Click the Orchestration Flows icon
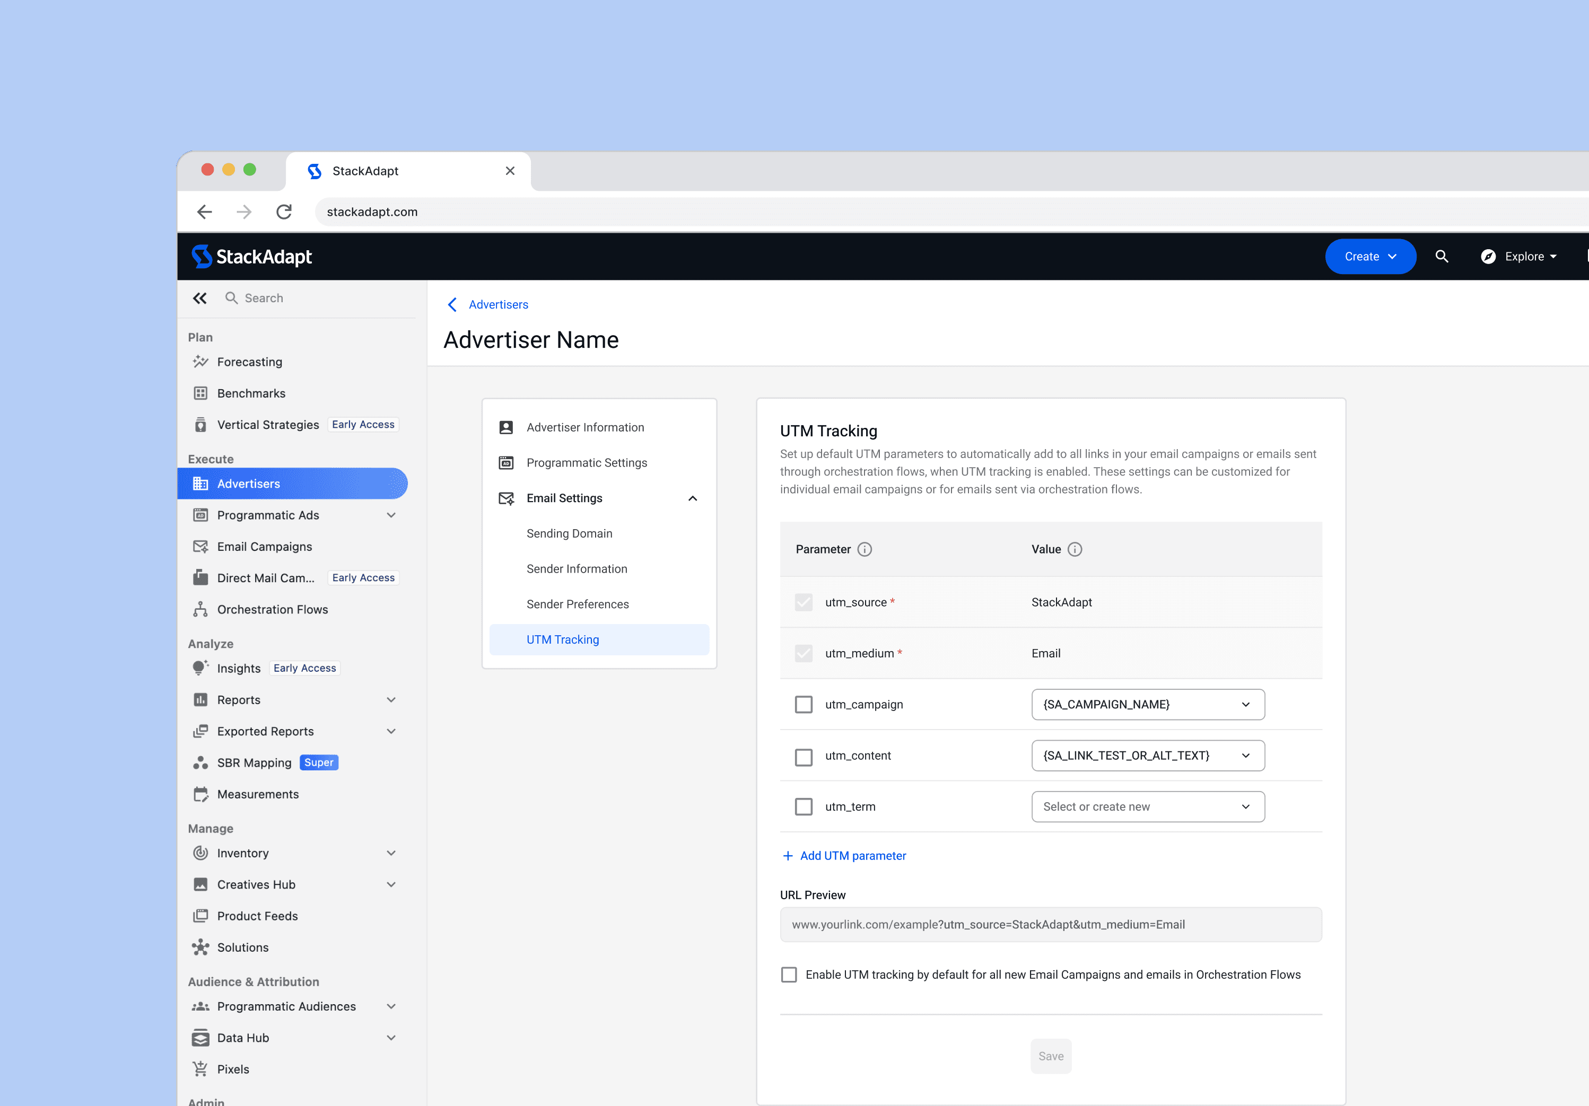Viewport: 1589px width, 1106px height. tap(200, 609)
